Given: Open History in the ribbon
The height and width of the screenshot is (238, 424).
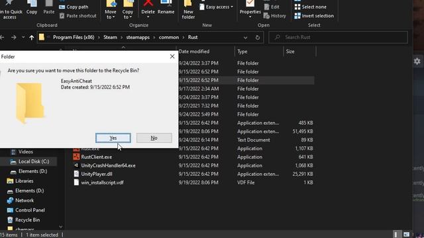Looking at the screenshot, I should click(x=275, y=16).
